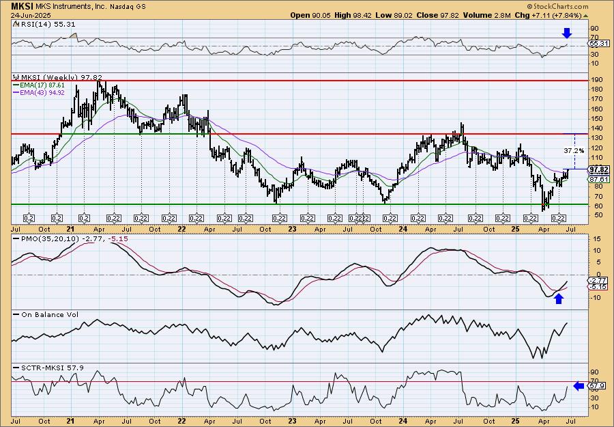614x427 pixels.
Task: Click the EMA(43) 94.92 legend text
Action: click(43, 93)
